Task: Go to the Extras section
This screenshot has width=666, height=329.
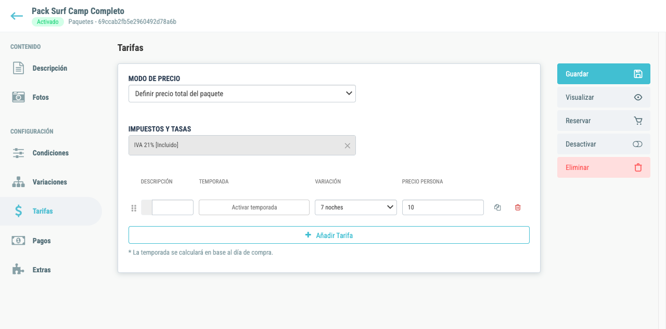Action: click(42, 270)
